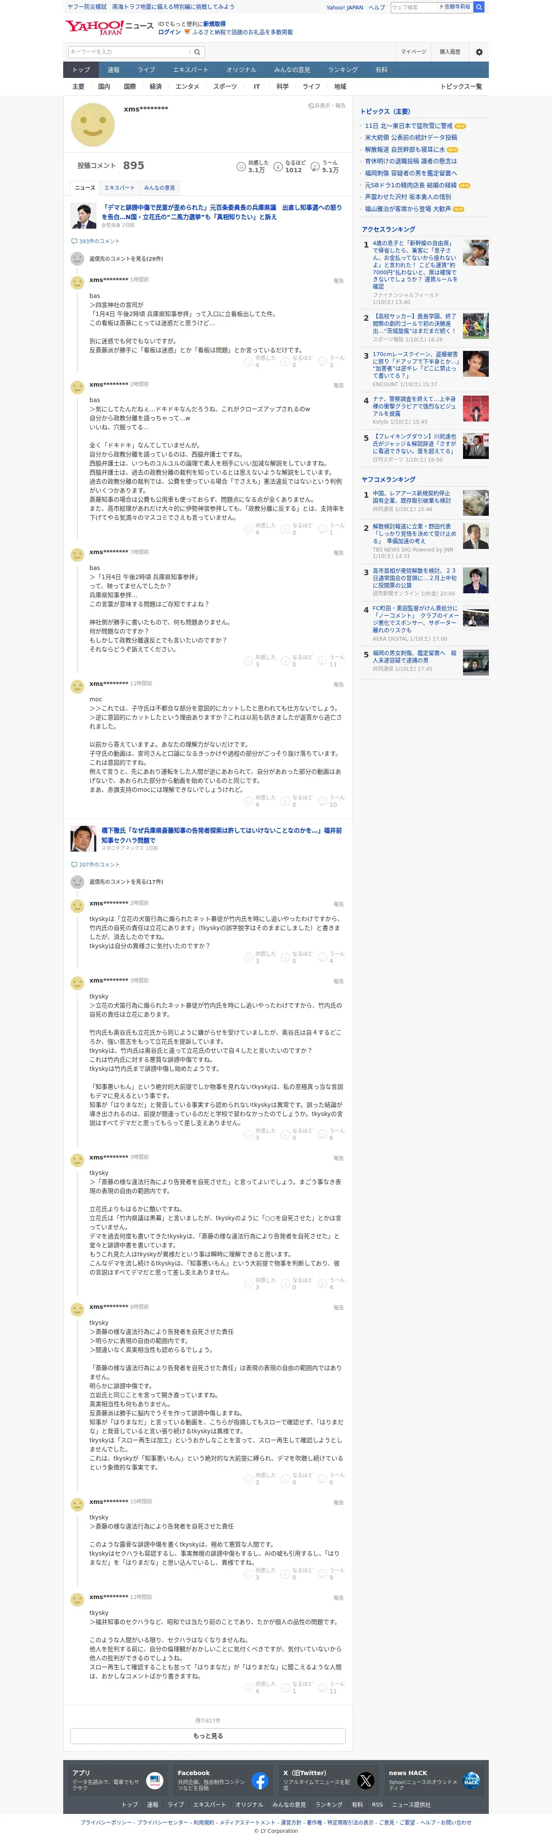This screenshot has height=1844, width=552.
Task: Expand 返信先のコメントを見る(17件)
Action: [126, 882]
